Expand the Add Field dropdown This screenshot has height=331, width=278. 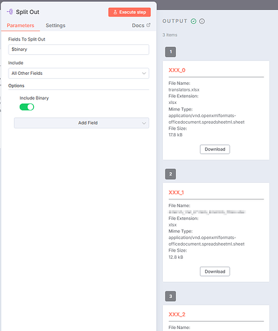(x=81, y=123)
